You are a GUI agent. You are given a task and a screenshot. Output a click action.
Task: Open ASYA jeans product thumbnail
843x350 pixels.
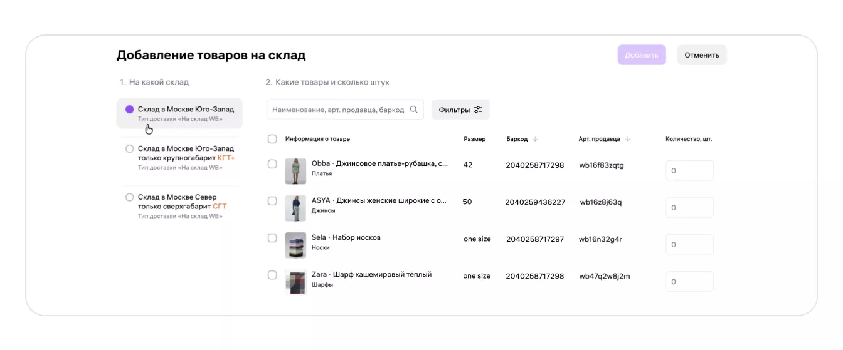click(295, 208)
